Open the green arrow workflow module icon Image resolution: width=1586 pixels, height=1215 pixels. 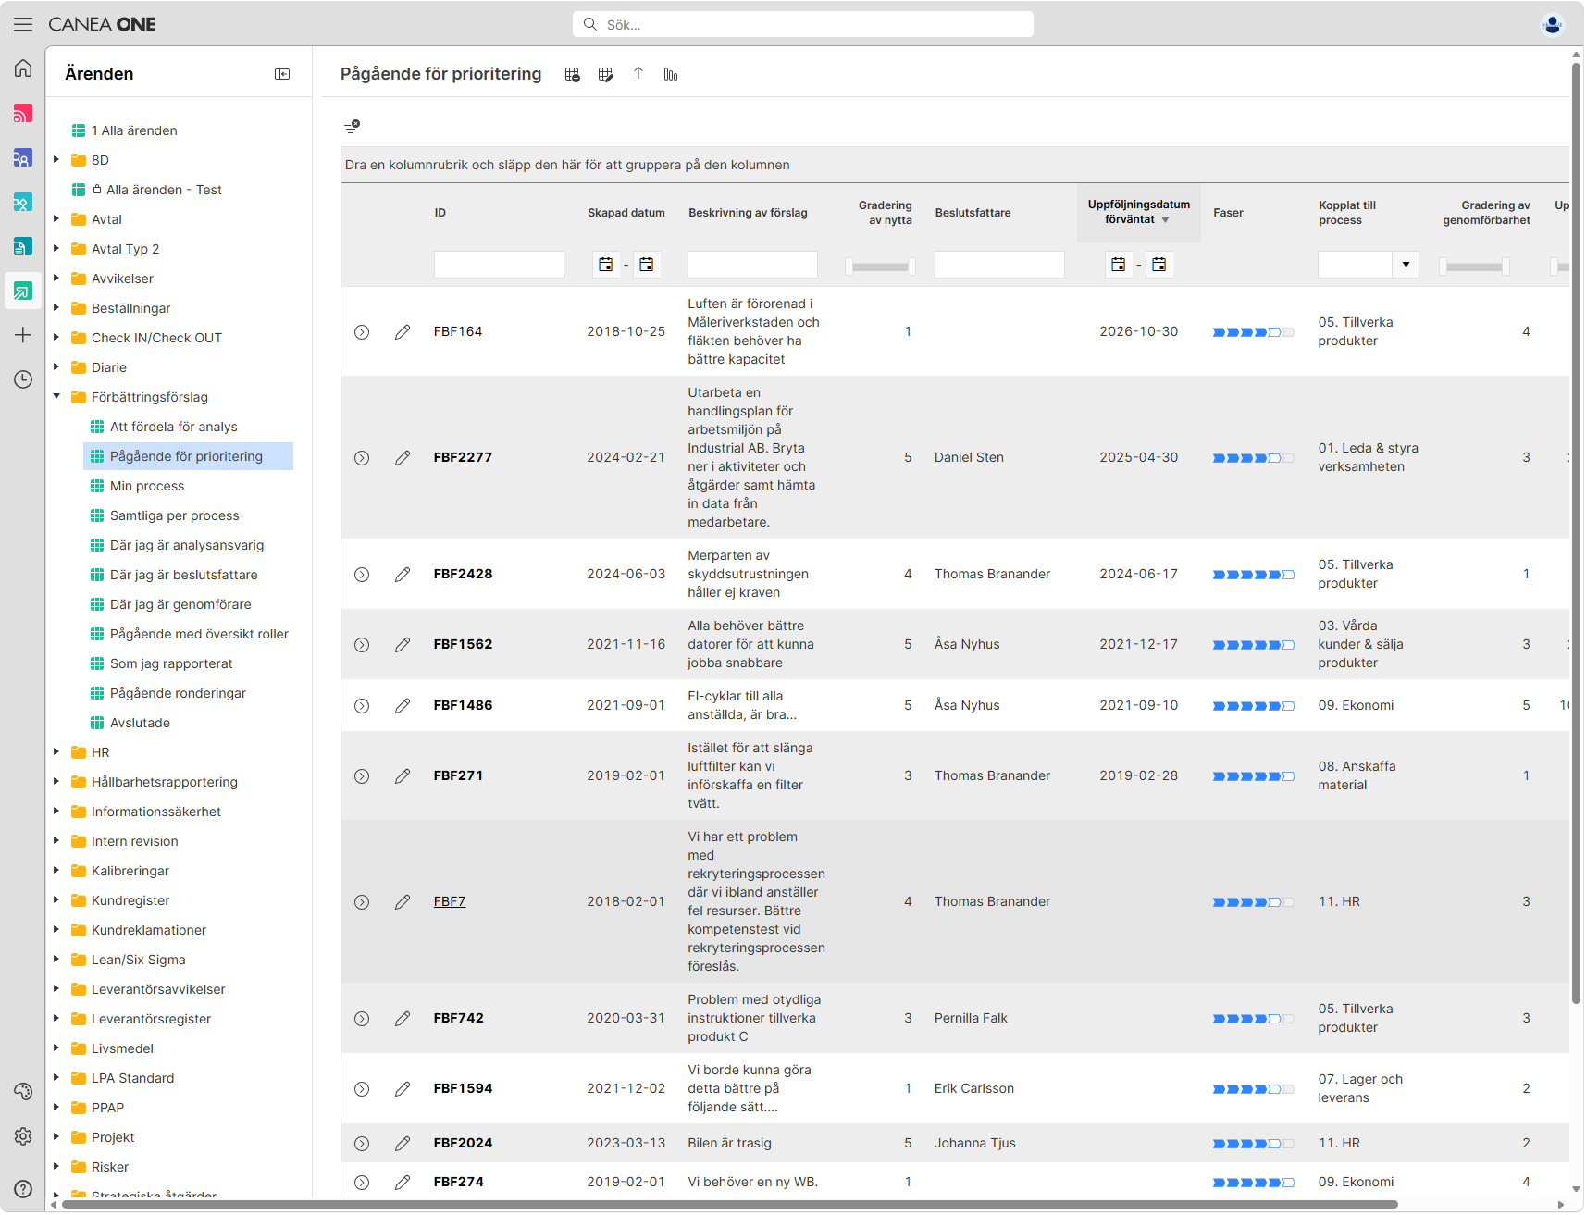[23, 291]
